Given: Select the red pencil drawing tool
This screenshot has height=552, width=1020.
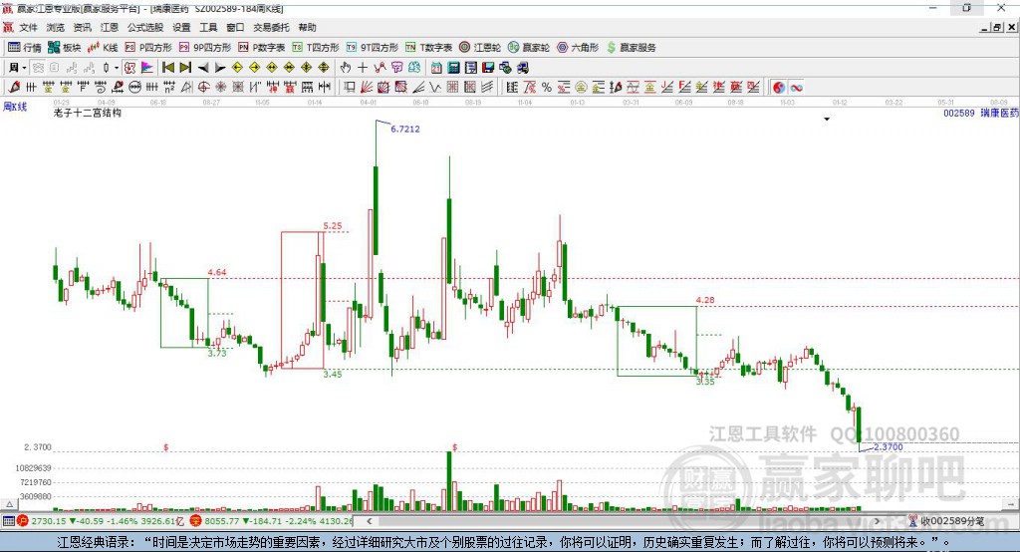Looking at the screenshot, I should tap(14, 88).
